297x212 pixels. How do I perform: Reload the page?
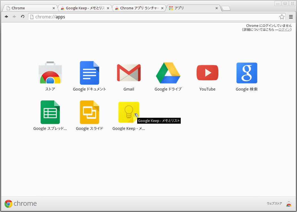click(x=23, y=17)
